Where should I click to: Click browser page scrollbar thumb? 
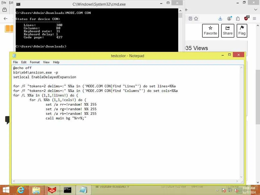point(258,97)
